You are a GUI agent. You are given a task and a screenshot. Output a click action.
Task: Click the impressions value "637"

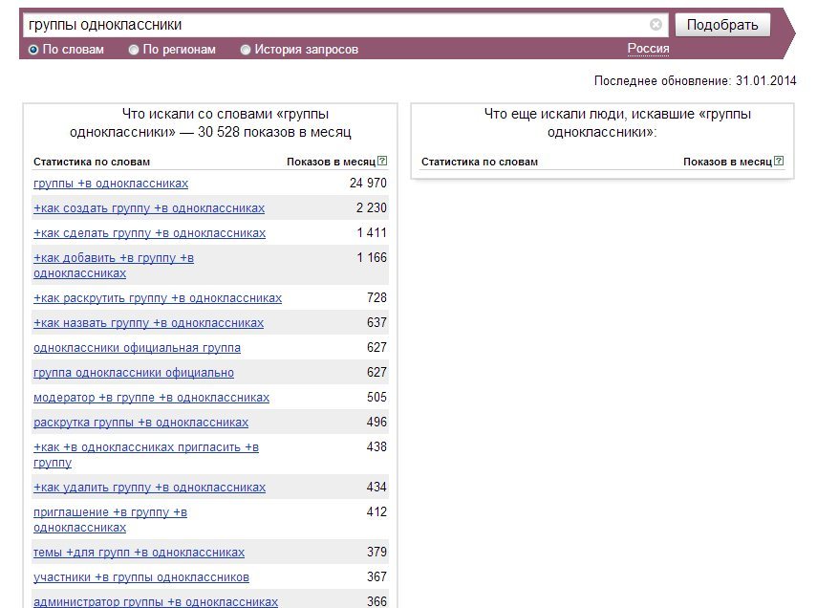(376, 323)
